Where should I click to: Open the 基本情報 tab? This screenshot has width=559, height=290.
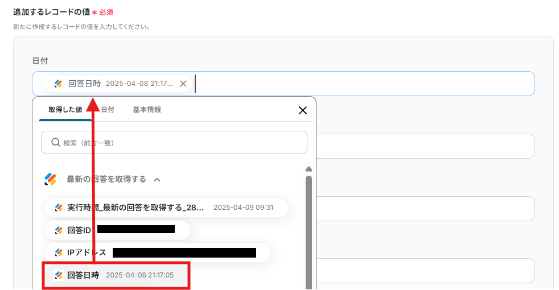[x=147, y=110]
